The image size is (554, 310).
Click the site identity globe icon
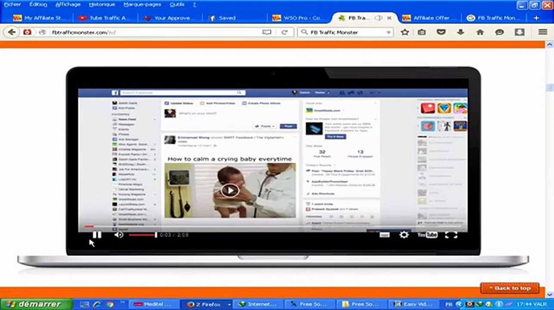click(x=42, y=32)
